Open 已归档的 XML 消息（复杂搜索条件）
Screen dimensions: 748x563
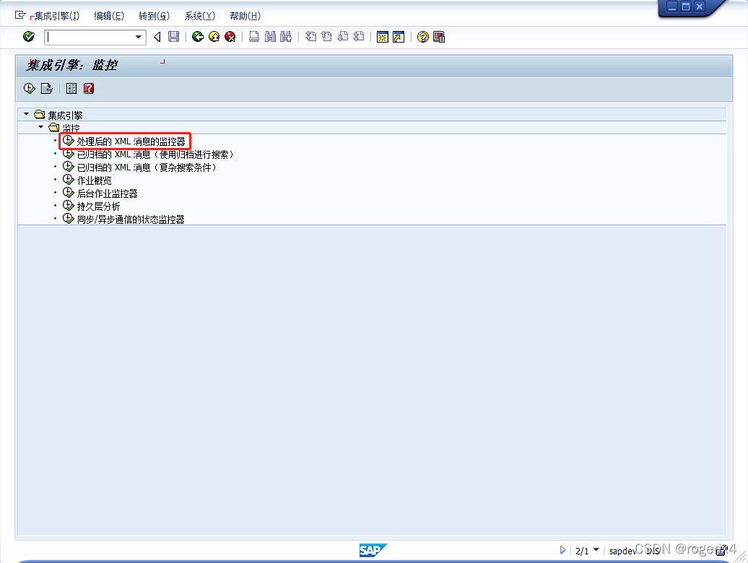click(x=147, y=167)
